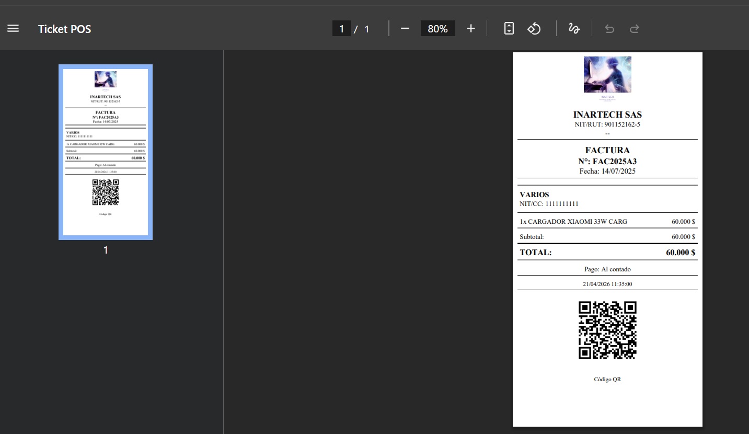The image size is (749, 434).
Task: Zoom in using the plus button
Action: (471, 29)
